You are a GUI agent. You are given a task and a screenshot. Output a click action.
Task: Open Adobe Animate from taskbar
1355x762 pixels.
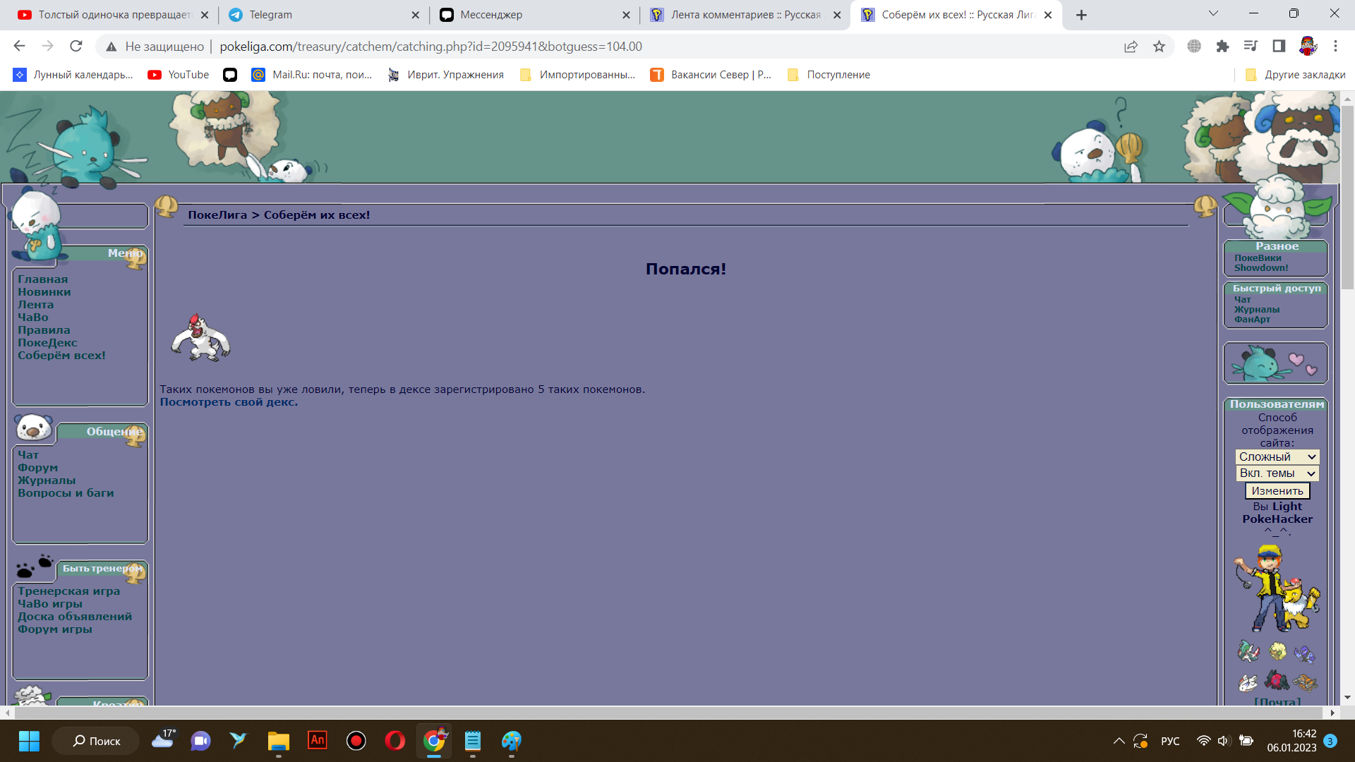318,740
